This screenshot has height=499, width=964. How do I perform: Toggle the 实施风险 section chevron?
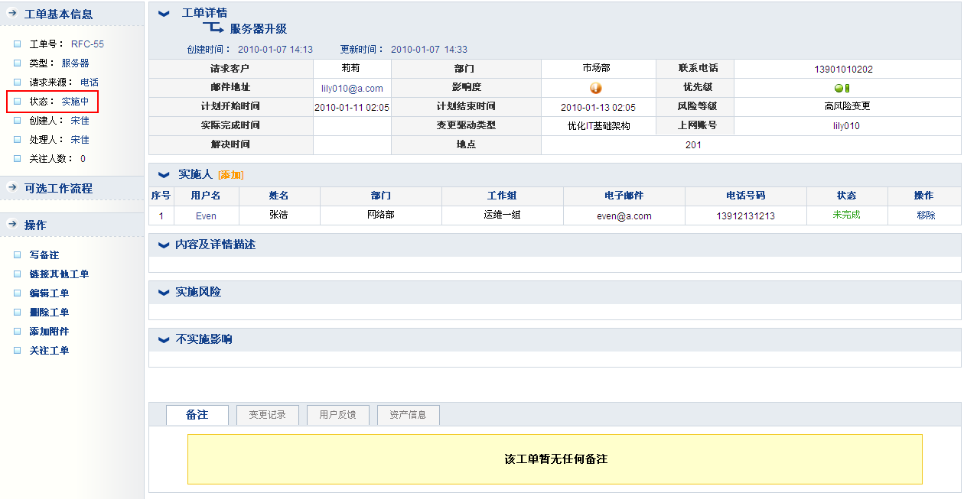[163, 293]
